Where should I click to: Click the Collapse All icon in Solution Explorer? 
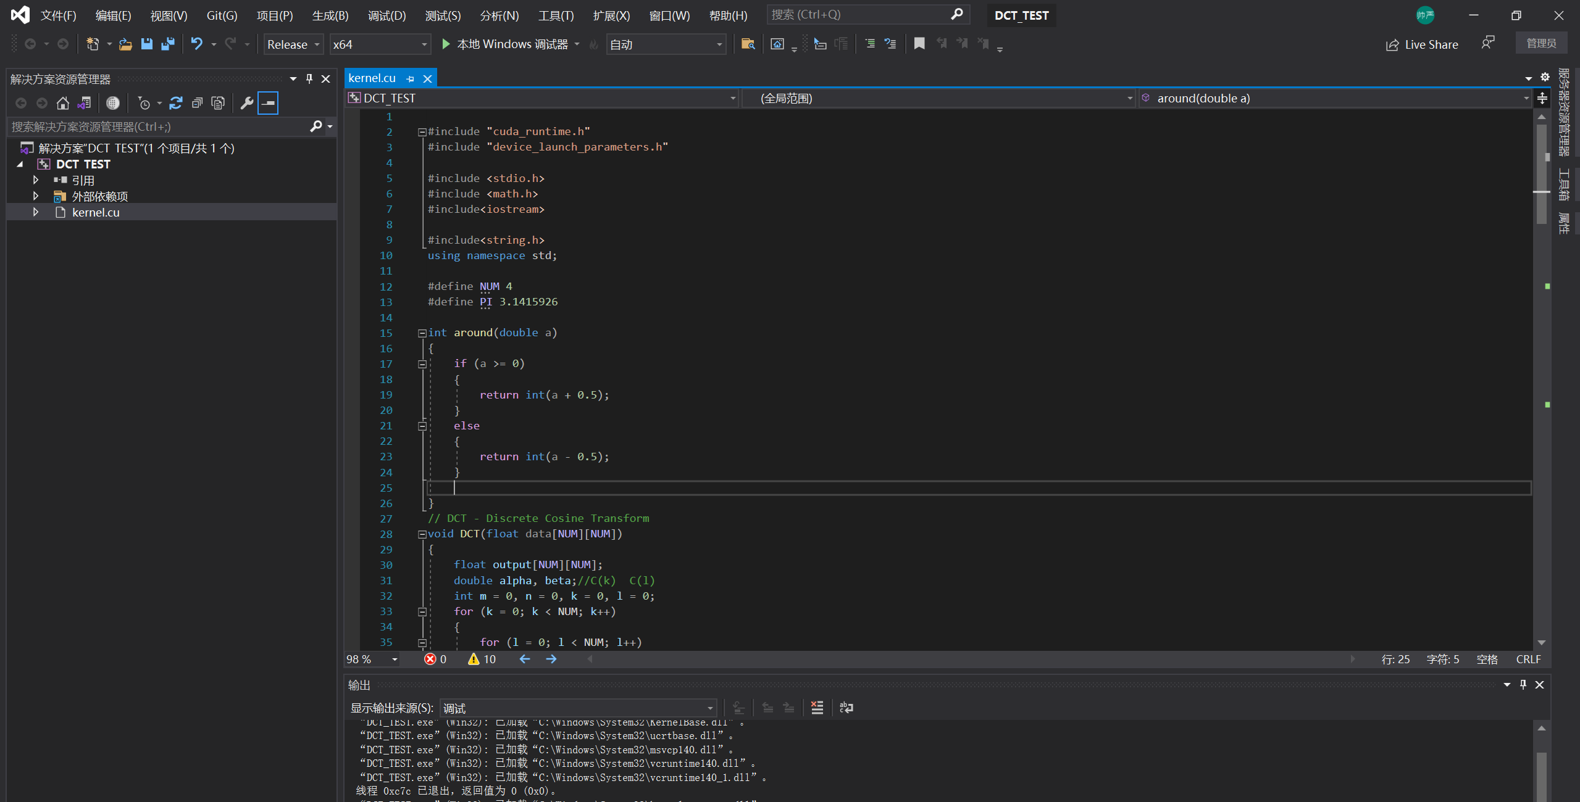[x=197, y=103]
